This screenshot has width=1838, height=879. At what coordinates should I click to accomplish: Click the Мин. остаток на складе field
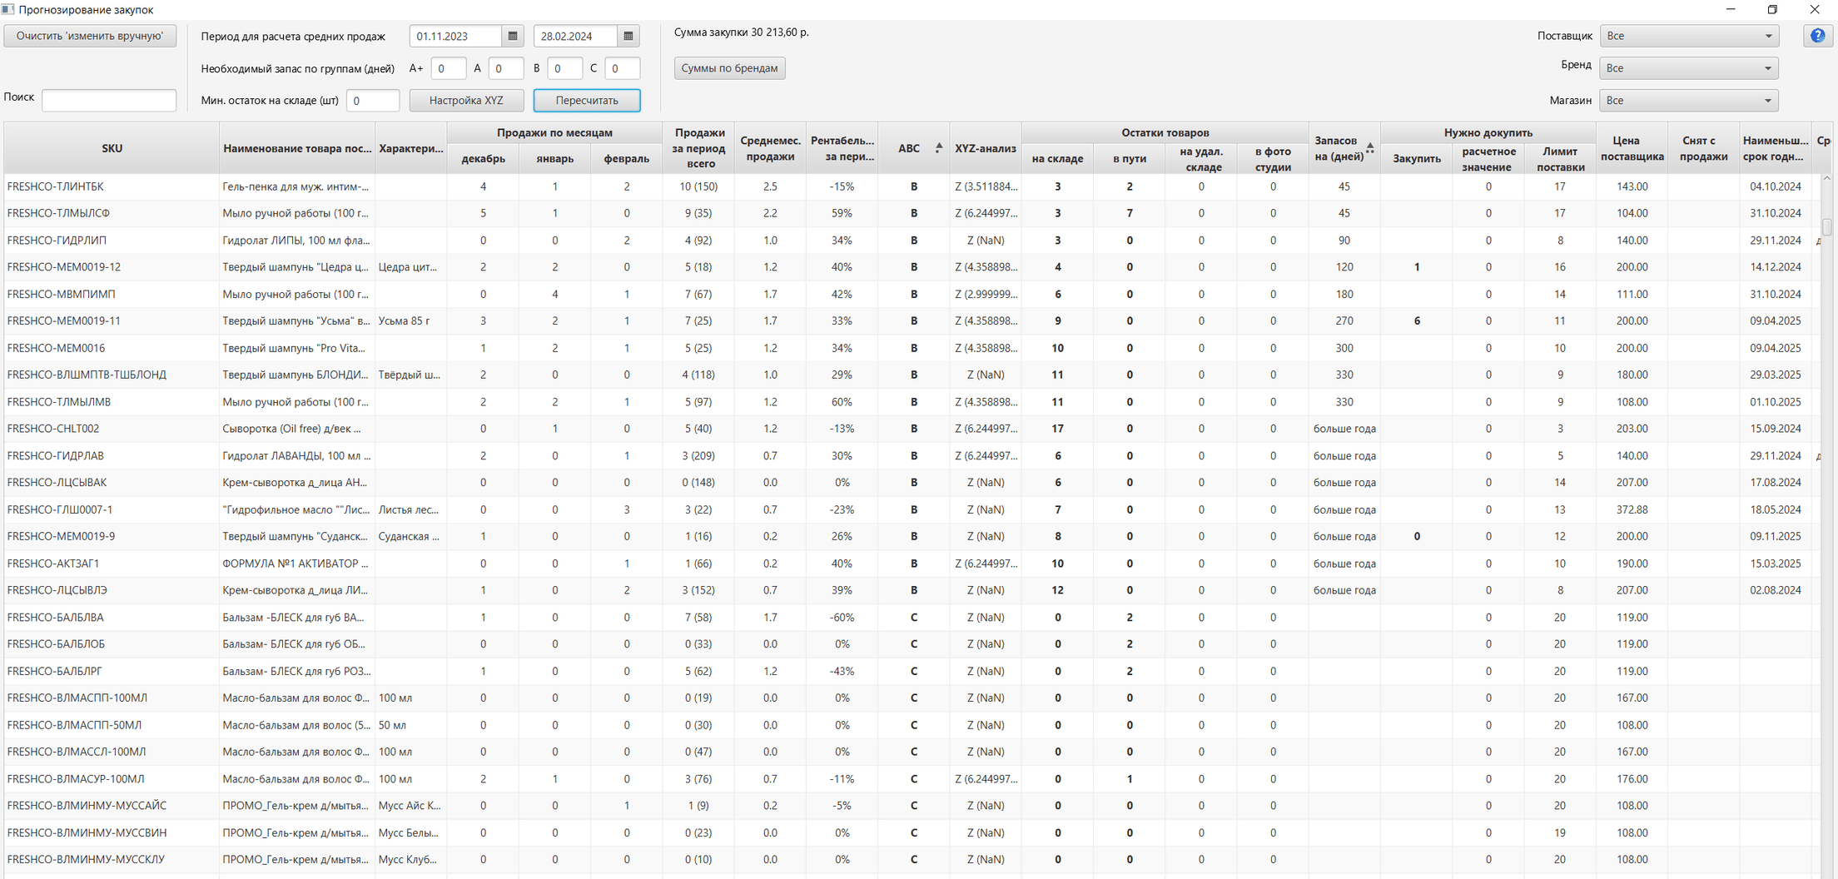coord(373,101)
